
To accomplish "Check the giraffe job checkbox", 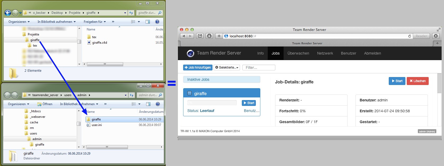I will click(x=189, y=93).
